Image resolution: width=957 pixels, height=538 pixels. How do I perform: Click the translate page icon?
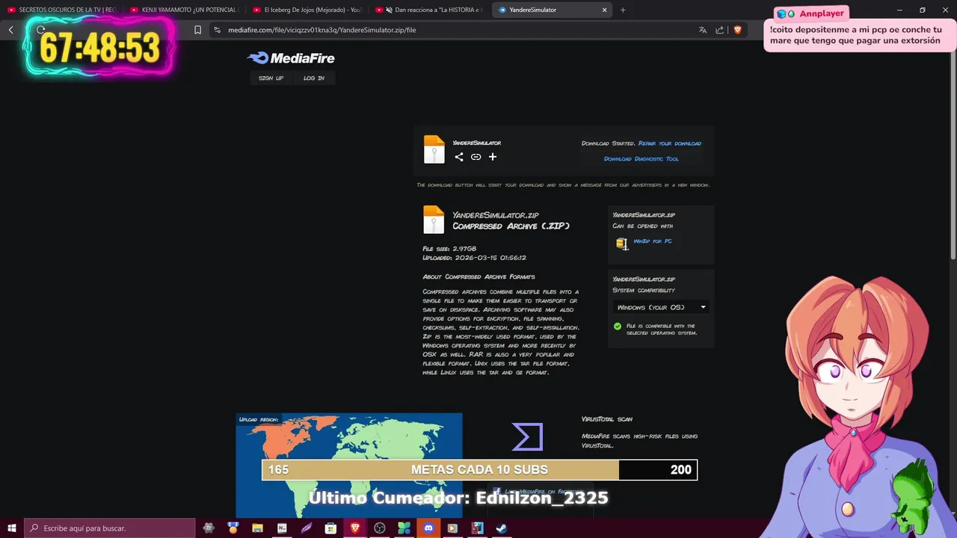click(703, 30)
